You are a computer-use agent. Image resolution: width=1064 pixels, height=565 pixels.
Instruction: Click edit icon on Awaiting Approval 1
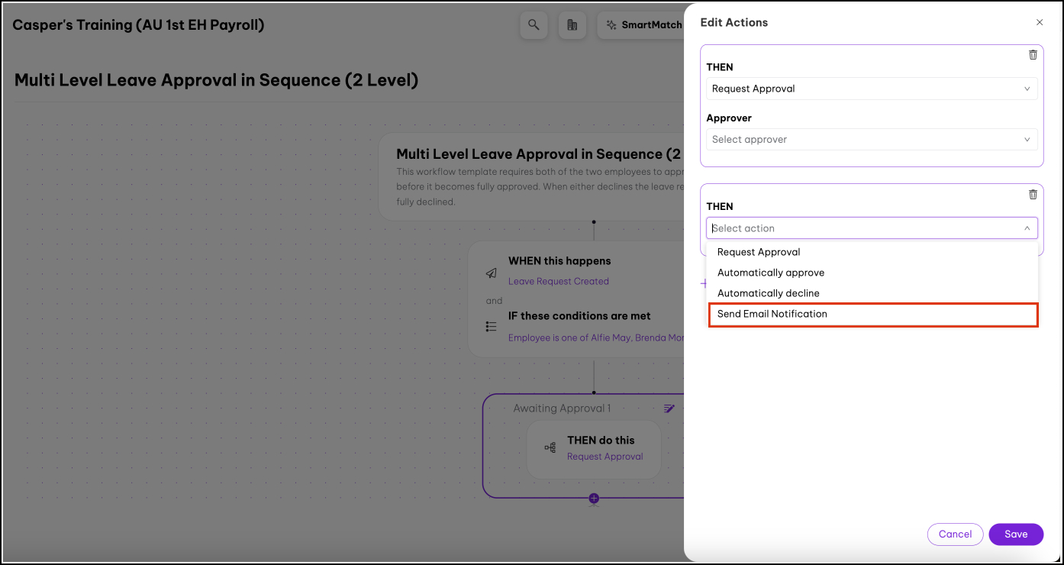tap(669, 408)
